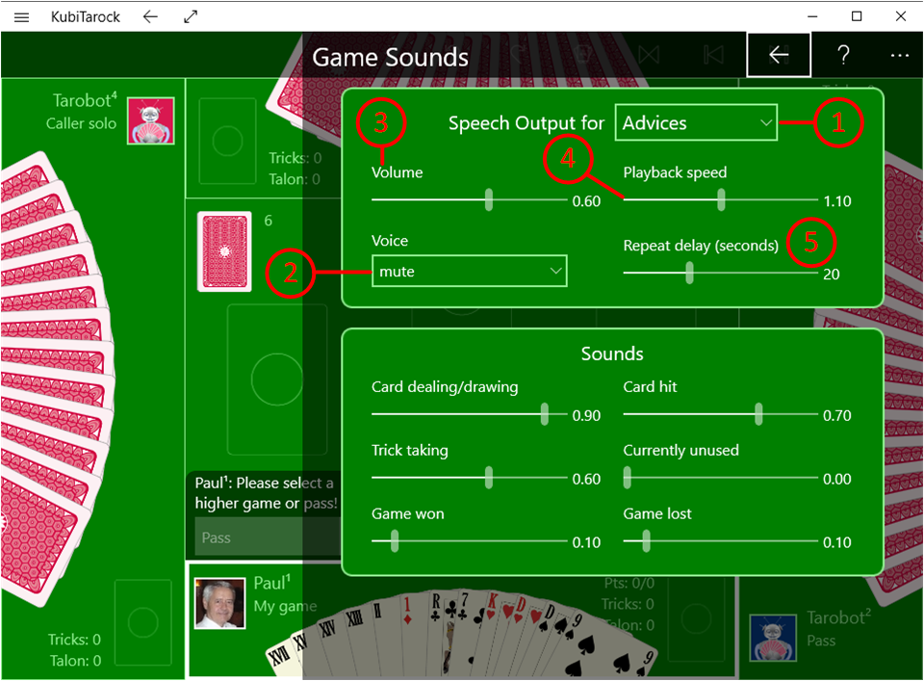
Task: Open help via the question mark icon
Action: click(x=843, y=56)
